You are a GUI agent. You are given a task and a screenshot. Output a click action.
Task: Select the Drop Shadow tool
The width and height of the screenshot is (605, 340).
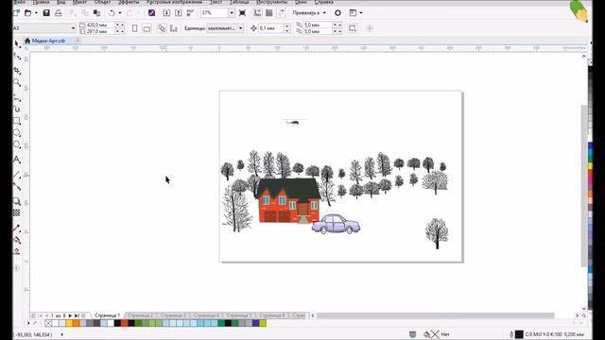click(x=17, y=201)
